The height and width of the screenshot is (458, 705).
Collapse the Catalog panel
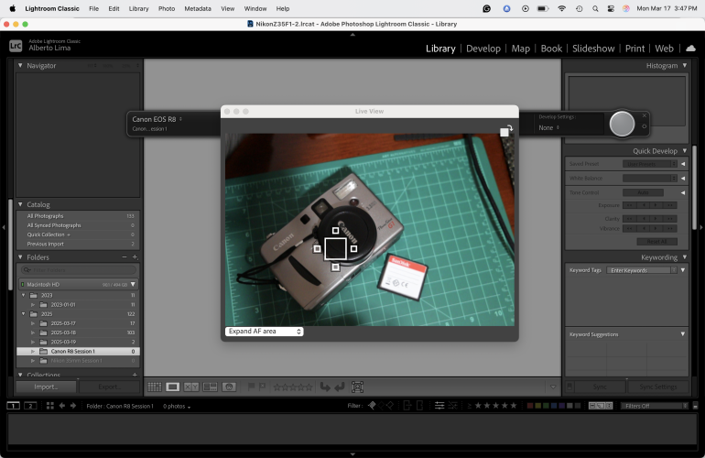(x=20, y=204)
